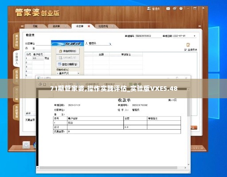This screenshot has width=227, height=177.
Task: Switch to the 导航 tab
Action: click(35, 26)
